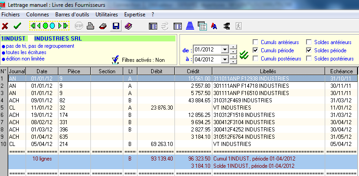Click the greyed-out running man exit icon
Screen dimensions: 359x176
pos(238,26)
